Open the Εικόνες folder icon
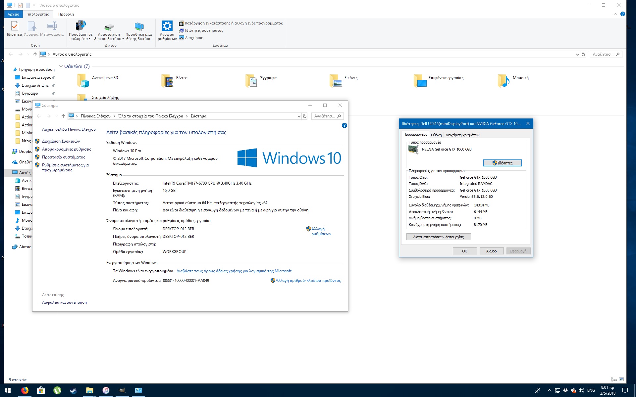Screen dimensions: 636x397 click(336, 80)
